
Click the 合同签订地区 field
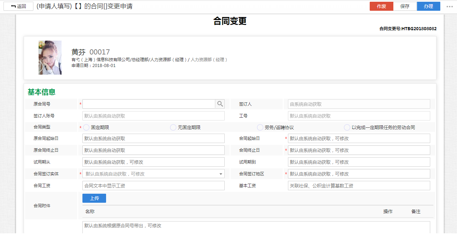coord(359,174)
